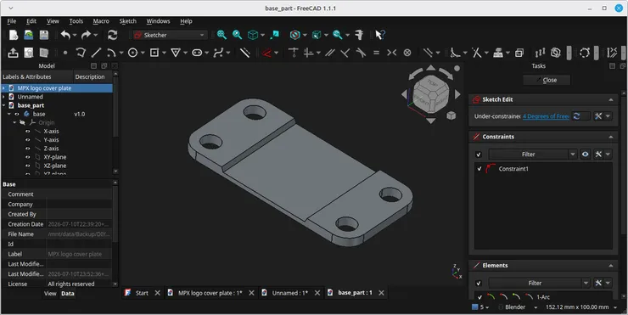
Task: Toggle visibility of X-axis
Action: (28, 132)
